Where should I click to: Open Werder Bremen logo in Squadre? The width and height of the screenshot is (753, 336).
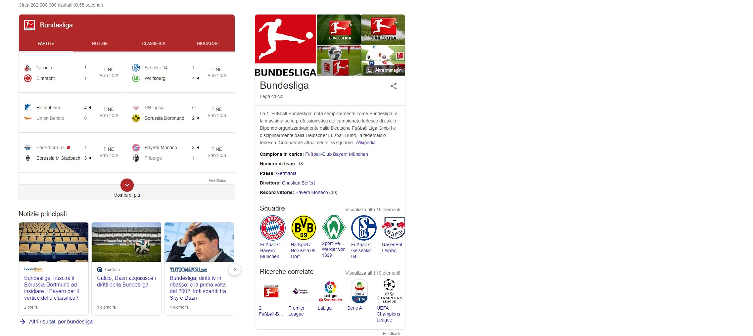tap(334, 227)
